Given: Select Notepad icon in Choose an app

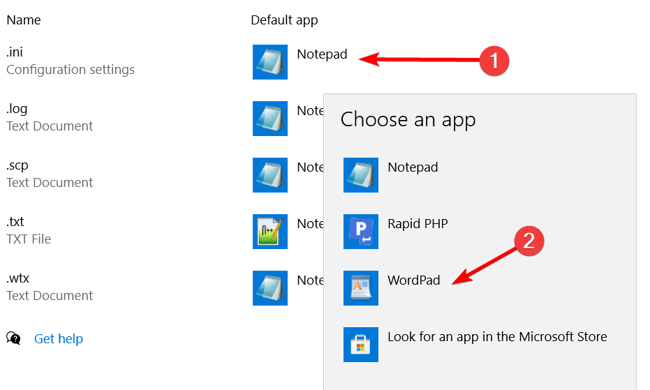Looking at the screenshot, I should coord(361,175).
